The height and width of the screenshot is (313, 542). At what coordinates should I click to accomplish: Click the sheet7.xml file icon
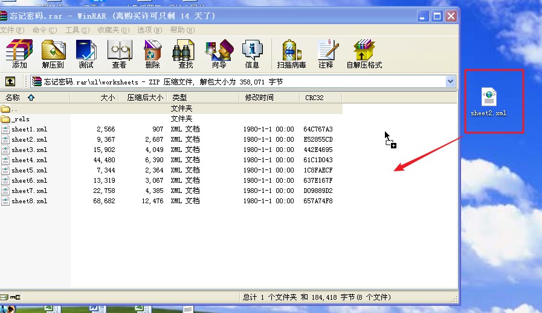tap(5, 191)
